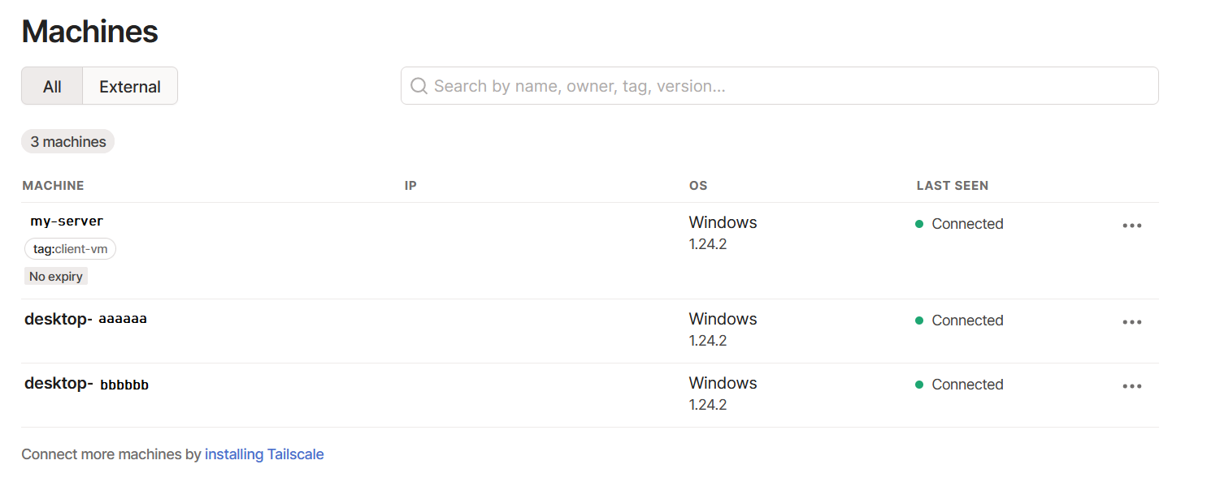Screen dimensions: 1220x499
Task: Click the 3 machines count badge
Action: point(68,142)
